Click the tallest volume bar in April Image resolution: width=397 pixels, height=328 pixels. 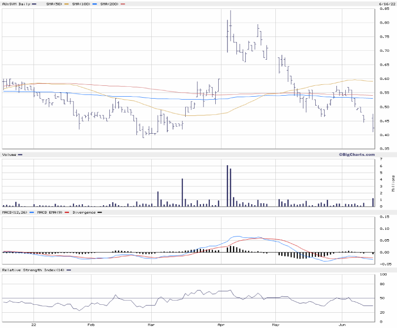[x=227, y=186]
